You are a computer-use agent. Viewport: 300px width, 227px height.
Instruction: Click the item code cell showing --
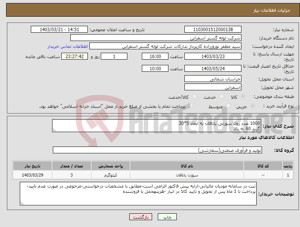pos(263,175)
